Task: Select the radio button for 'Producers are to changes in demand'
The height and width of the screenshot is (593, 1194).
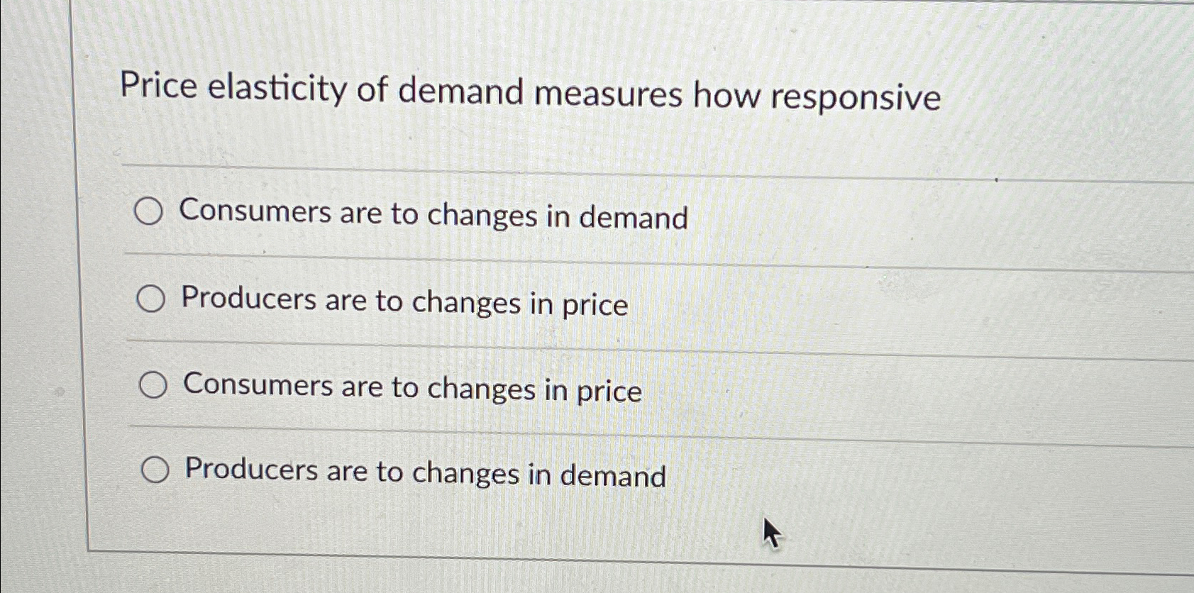Action: [155, 470]
